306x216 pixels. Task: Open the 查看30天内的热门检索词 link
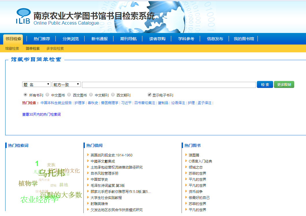41,114
